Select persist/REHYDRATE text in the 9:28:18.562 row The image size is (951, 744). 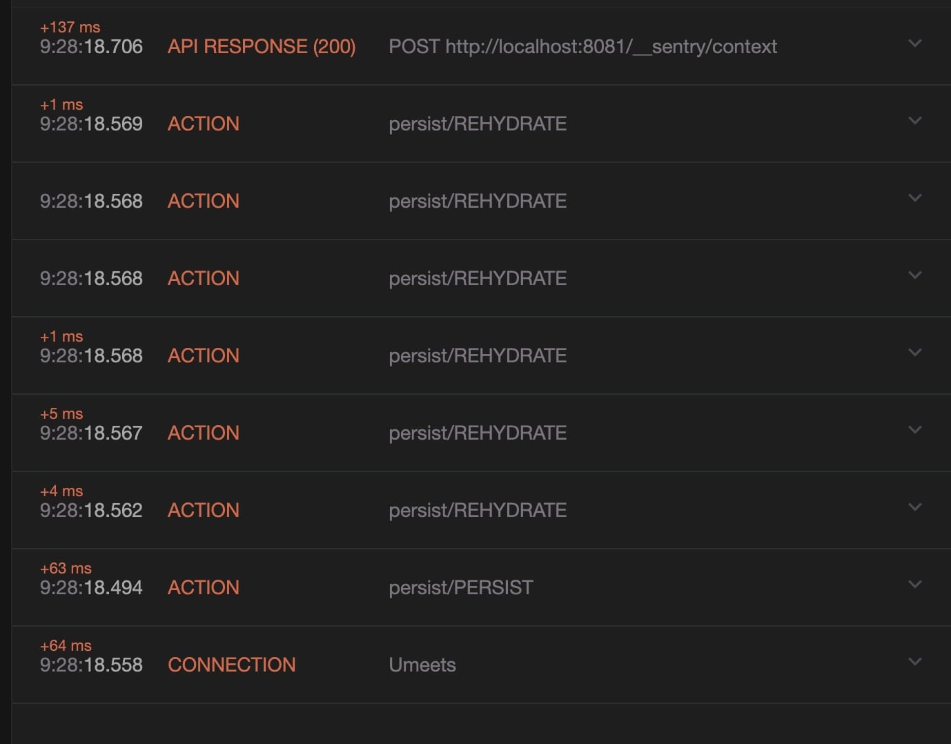[478, 510]
